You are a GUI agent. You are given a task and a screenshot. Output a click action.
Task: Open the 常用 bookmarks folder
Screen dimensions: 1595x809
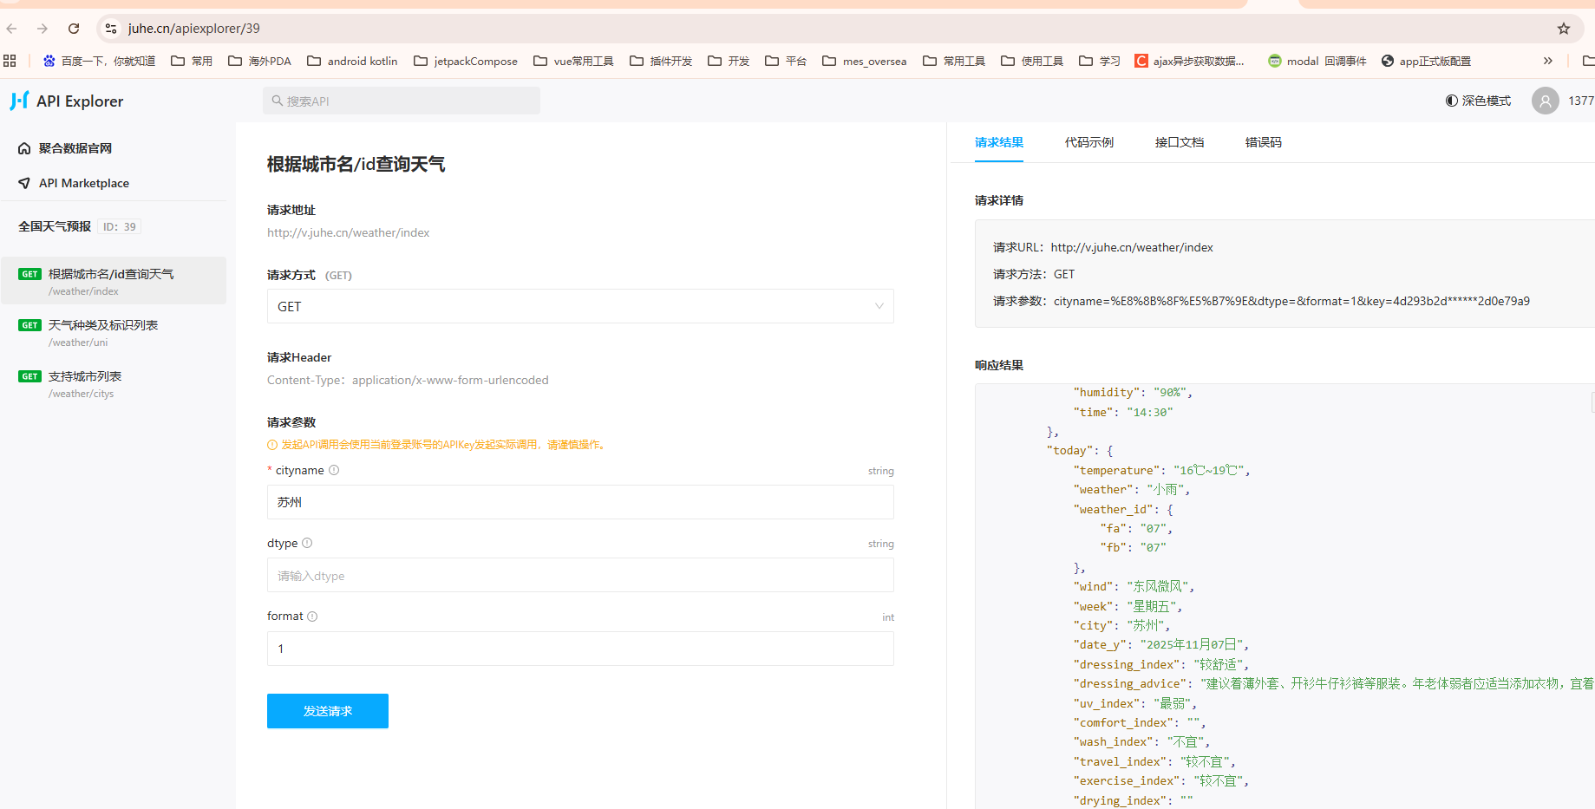tap(192, 61)
